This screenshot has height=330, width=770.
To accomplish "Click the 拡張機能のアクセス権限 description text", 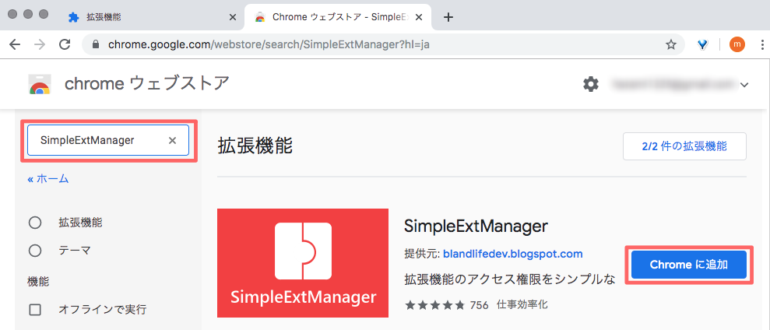I will point(510,279).
